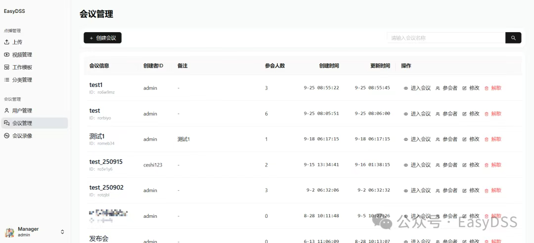534x243 pixels.
Task: Click the meeting name test1
Action: 96,85
